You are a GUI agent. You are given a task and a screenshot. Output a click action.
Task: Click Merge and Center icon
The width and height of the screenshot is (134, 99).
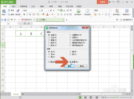[79, 11]
